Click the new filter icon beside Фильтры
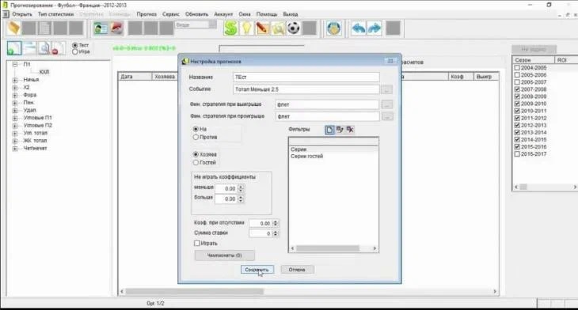The image size is (578, 310). 329,130
